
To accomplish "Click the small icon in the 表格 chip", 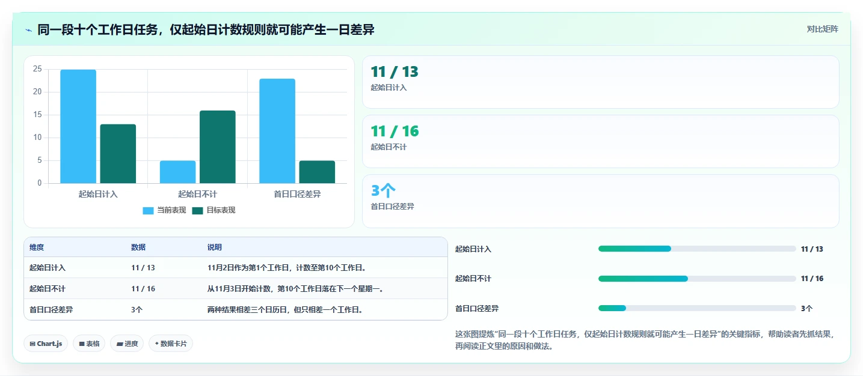I will pyautogui.click(x=82, y=344).
